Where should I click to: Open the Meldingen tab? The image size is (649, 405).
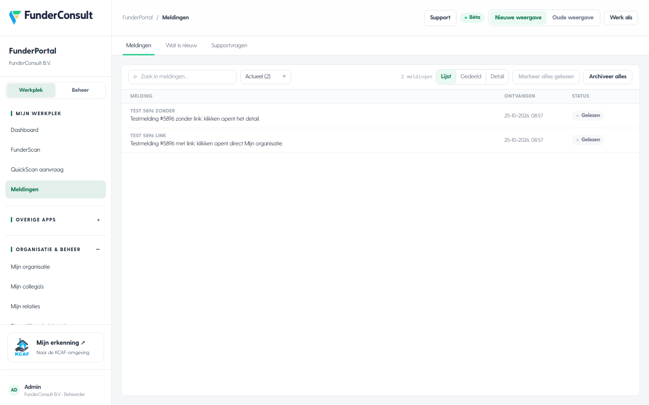[139, 45]
